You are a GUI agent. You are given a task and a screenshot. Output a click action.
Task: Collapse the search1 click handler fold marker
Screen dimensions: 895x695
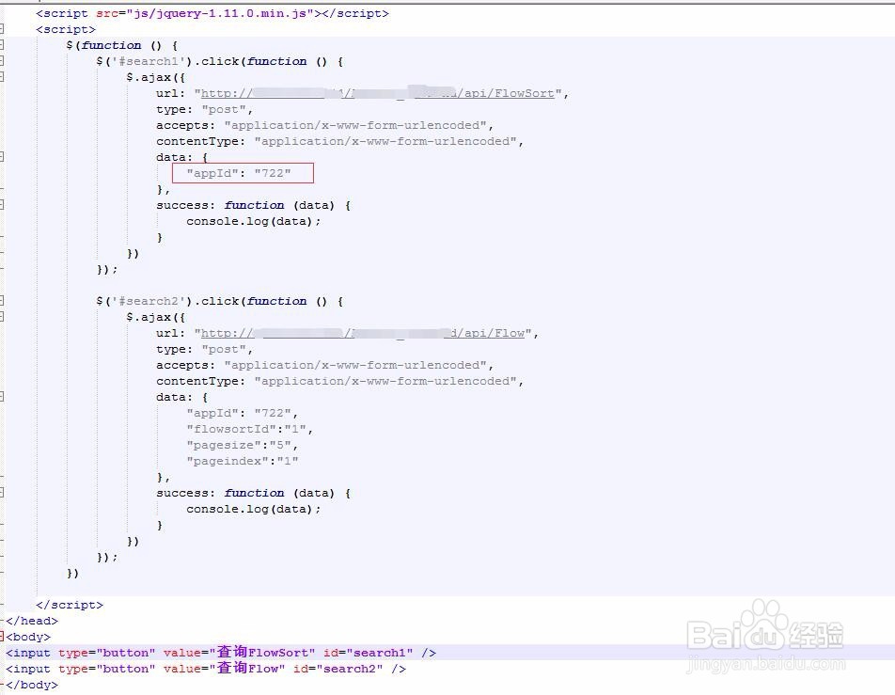4,61
